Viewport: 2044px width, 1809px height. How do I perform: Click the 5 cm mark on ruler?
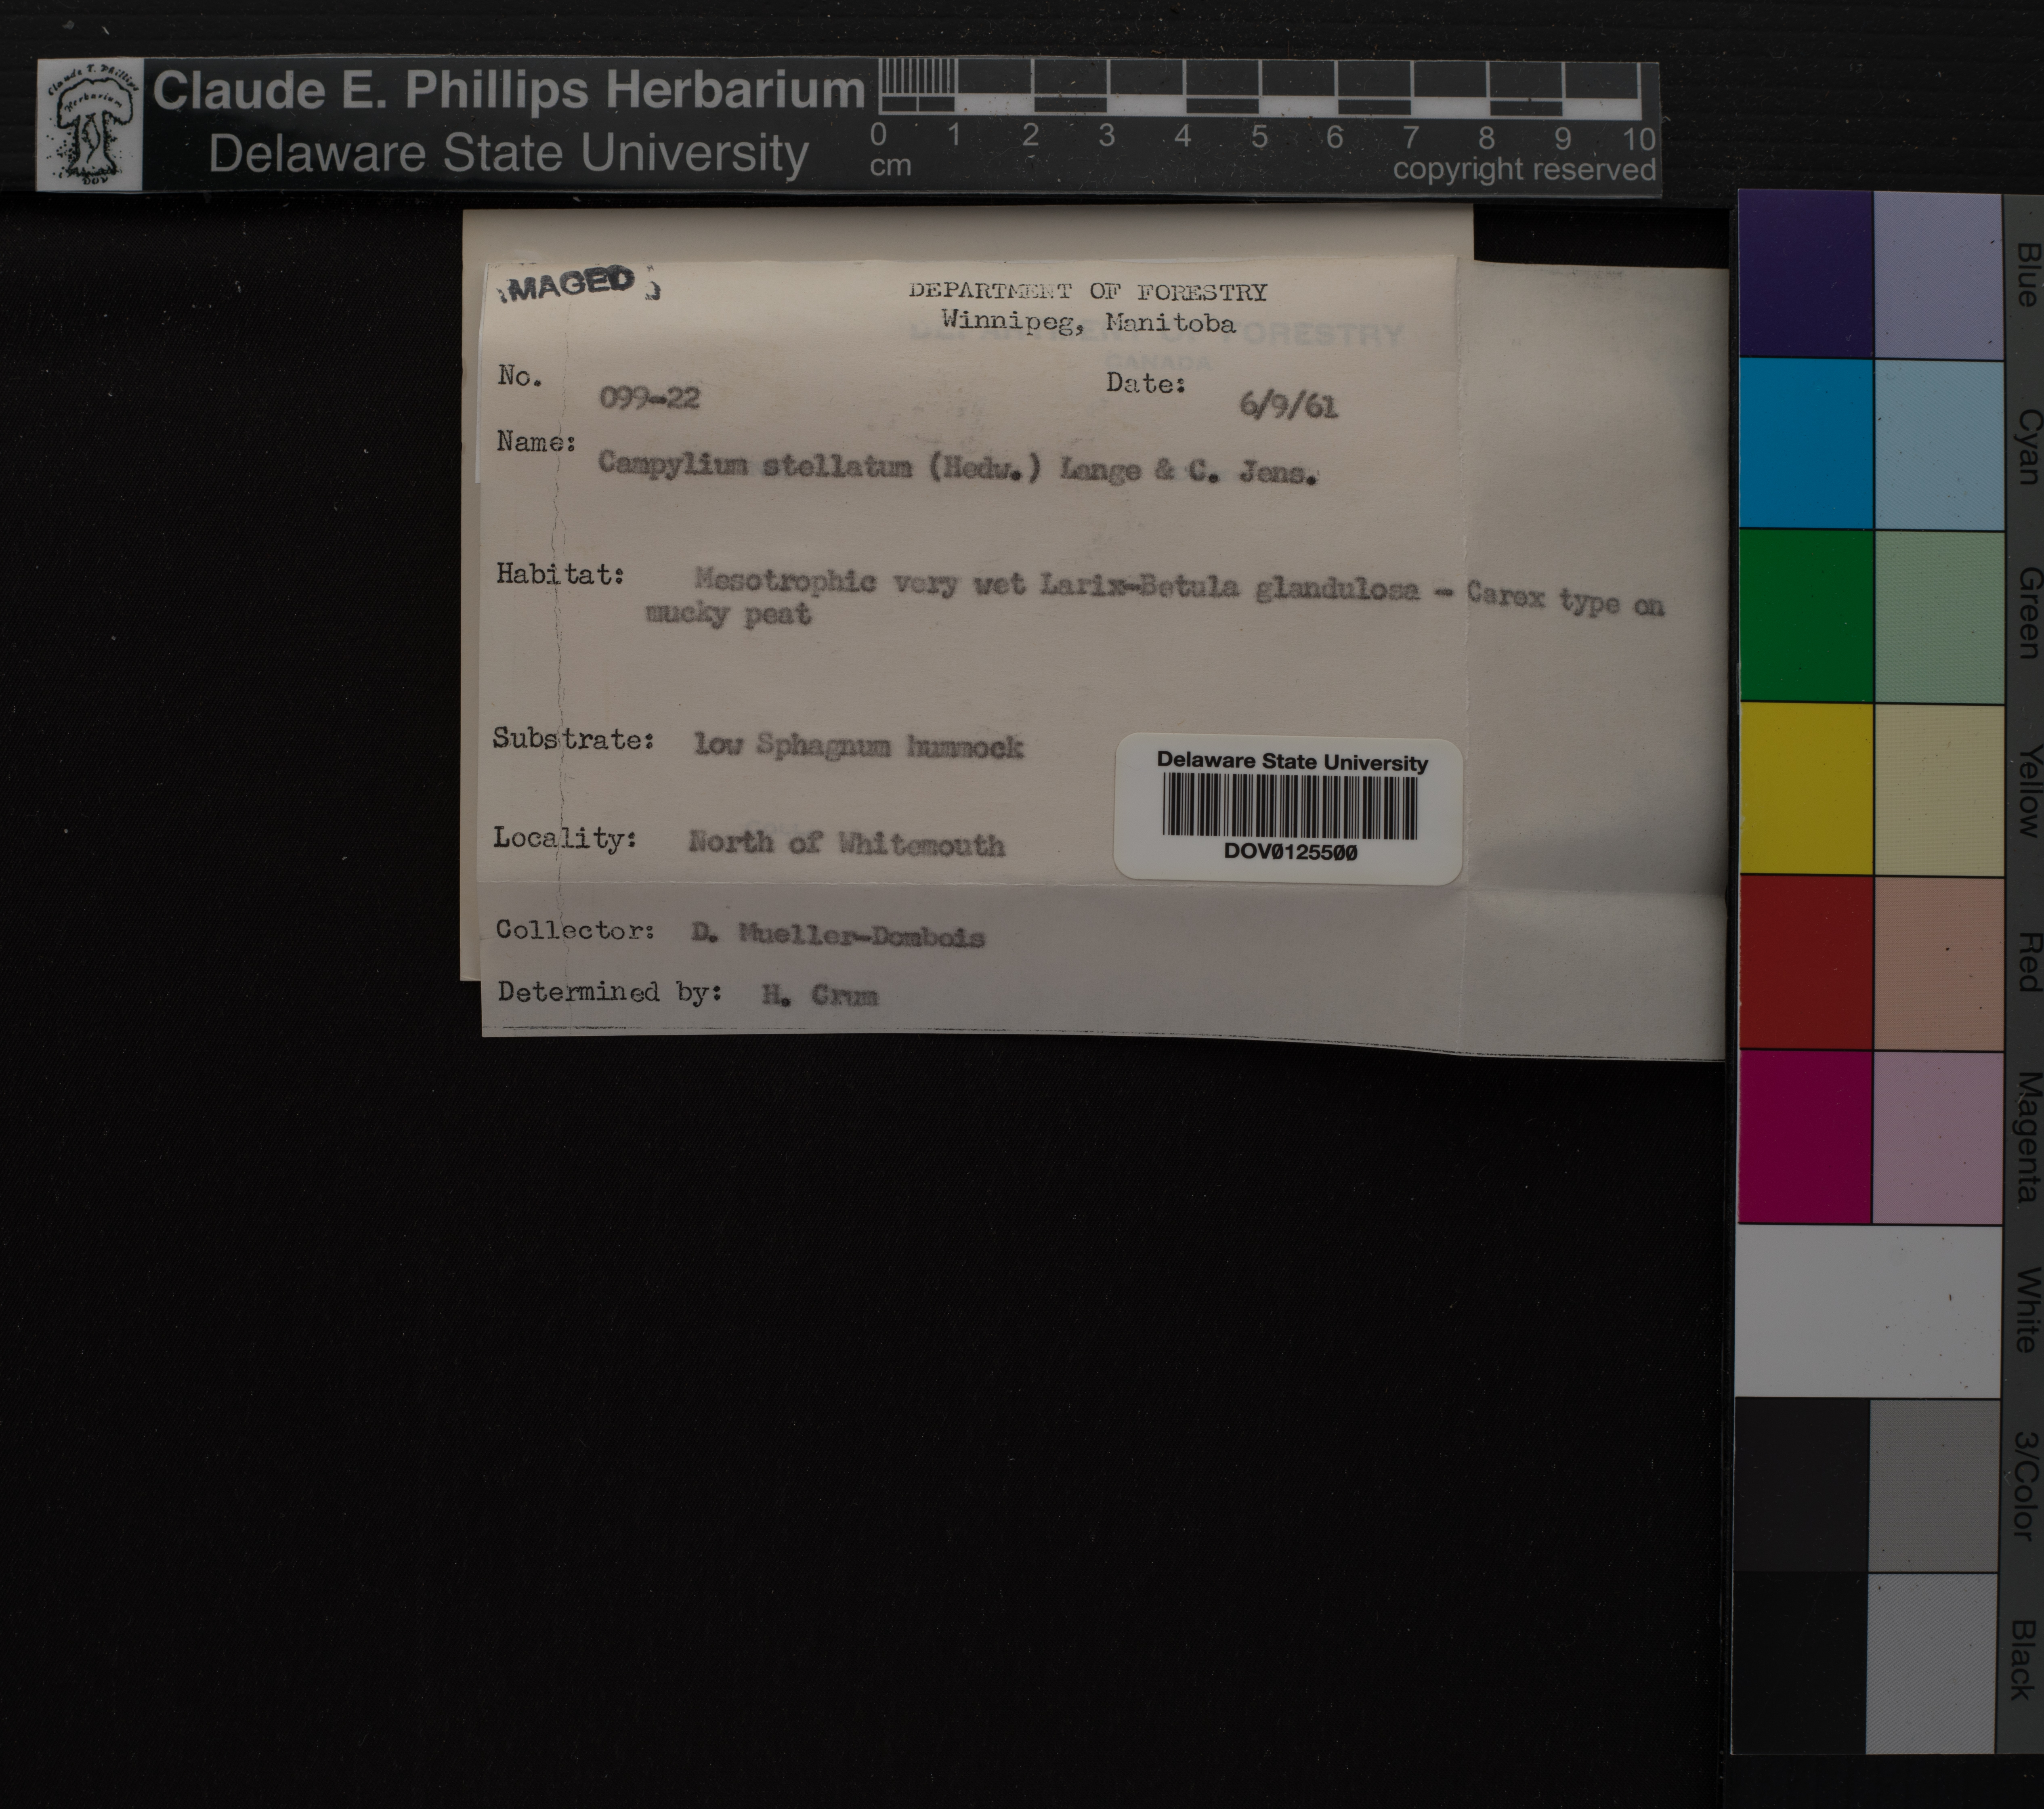[1259, 136]
